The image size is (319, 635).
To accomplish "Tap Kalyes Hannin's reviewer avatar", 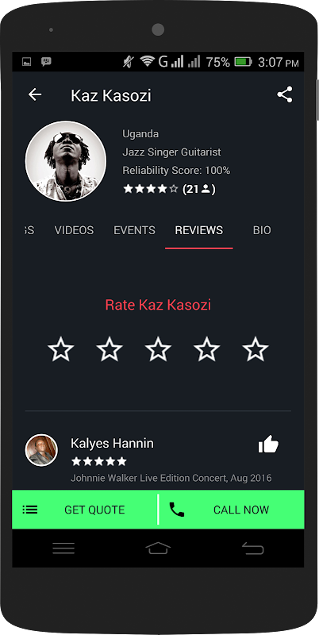I will point(41,450).
